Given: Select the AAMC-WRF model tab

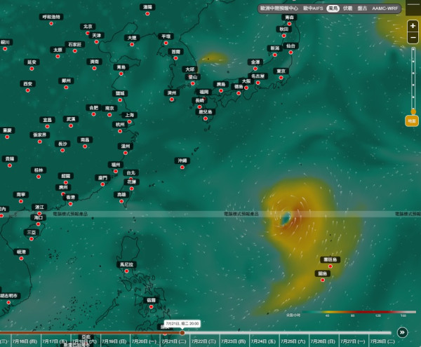Looking at the screenshot, I should 385,8.
